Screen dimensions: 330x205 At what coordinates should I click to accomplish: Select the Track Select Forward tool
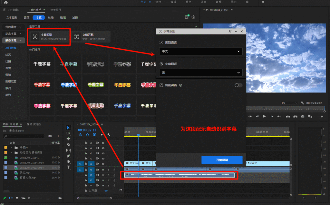tap(69, 133)
